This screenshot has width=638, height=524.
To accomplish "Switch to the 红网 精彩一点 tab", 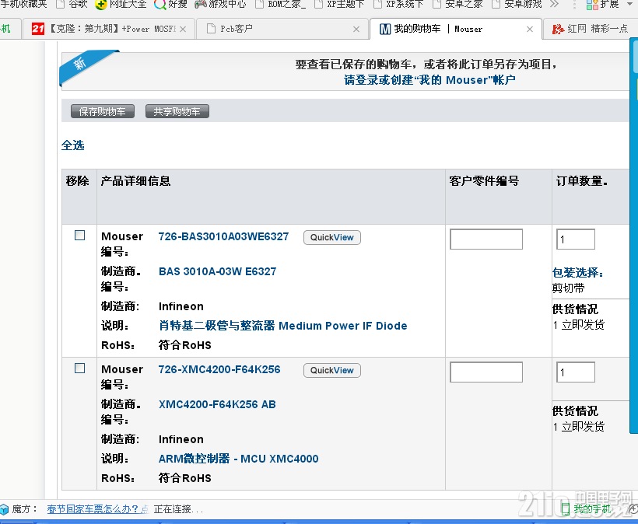I will (590, 29).
